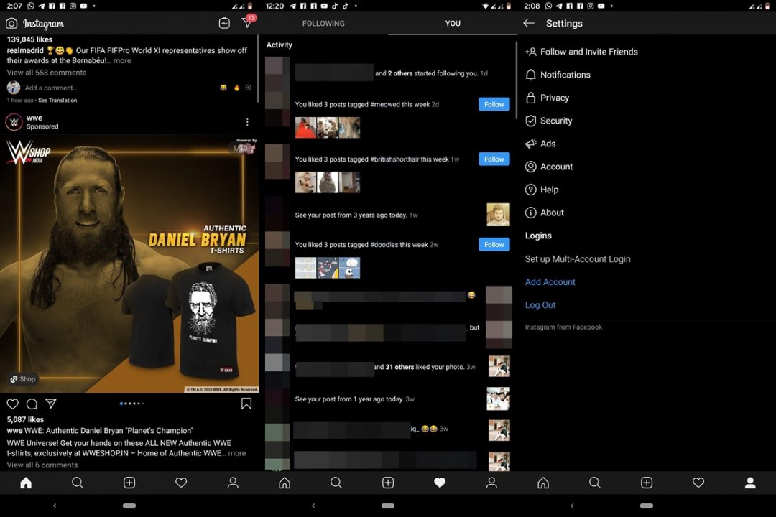This screenshot has width=776, height=517.
Task: Open the IGTV icon in feed header
Action: pos(224,23)
